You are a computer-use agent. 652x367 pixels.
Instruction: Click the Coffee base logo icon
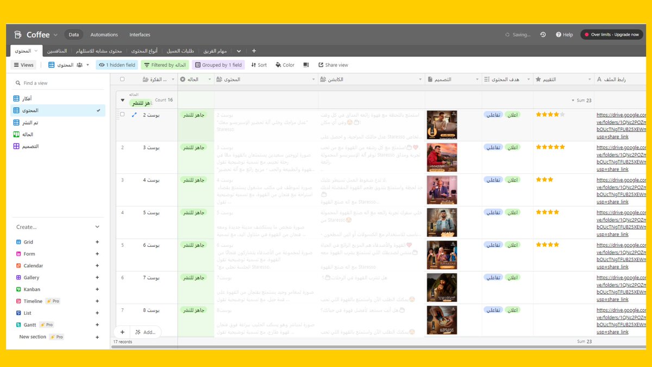click(x=17, y=35)
